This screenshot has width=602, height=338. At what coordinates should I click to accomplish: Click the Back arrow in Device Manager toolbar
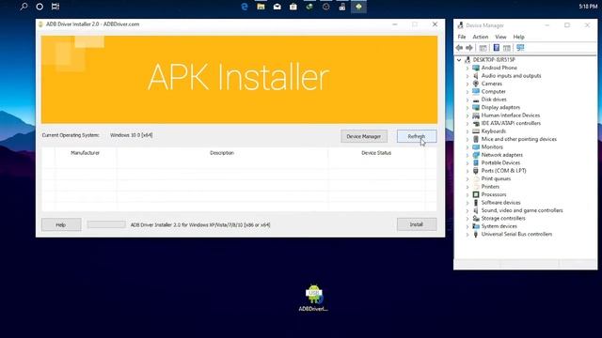pos(459,48)
